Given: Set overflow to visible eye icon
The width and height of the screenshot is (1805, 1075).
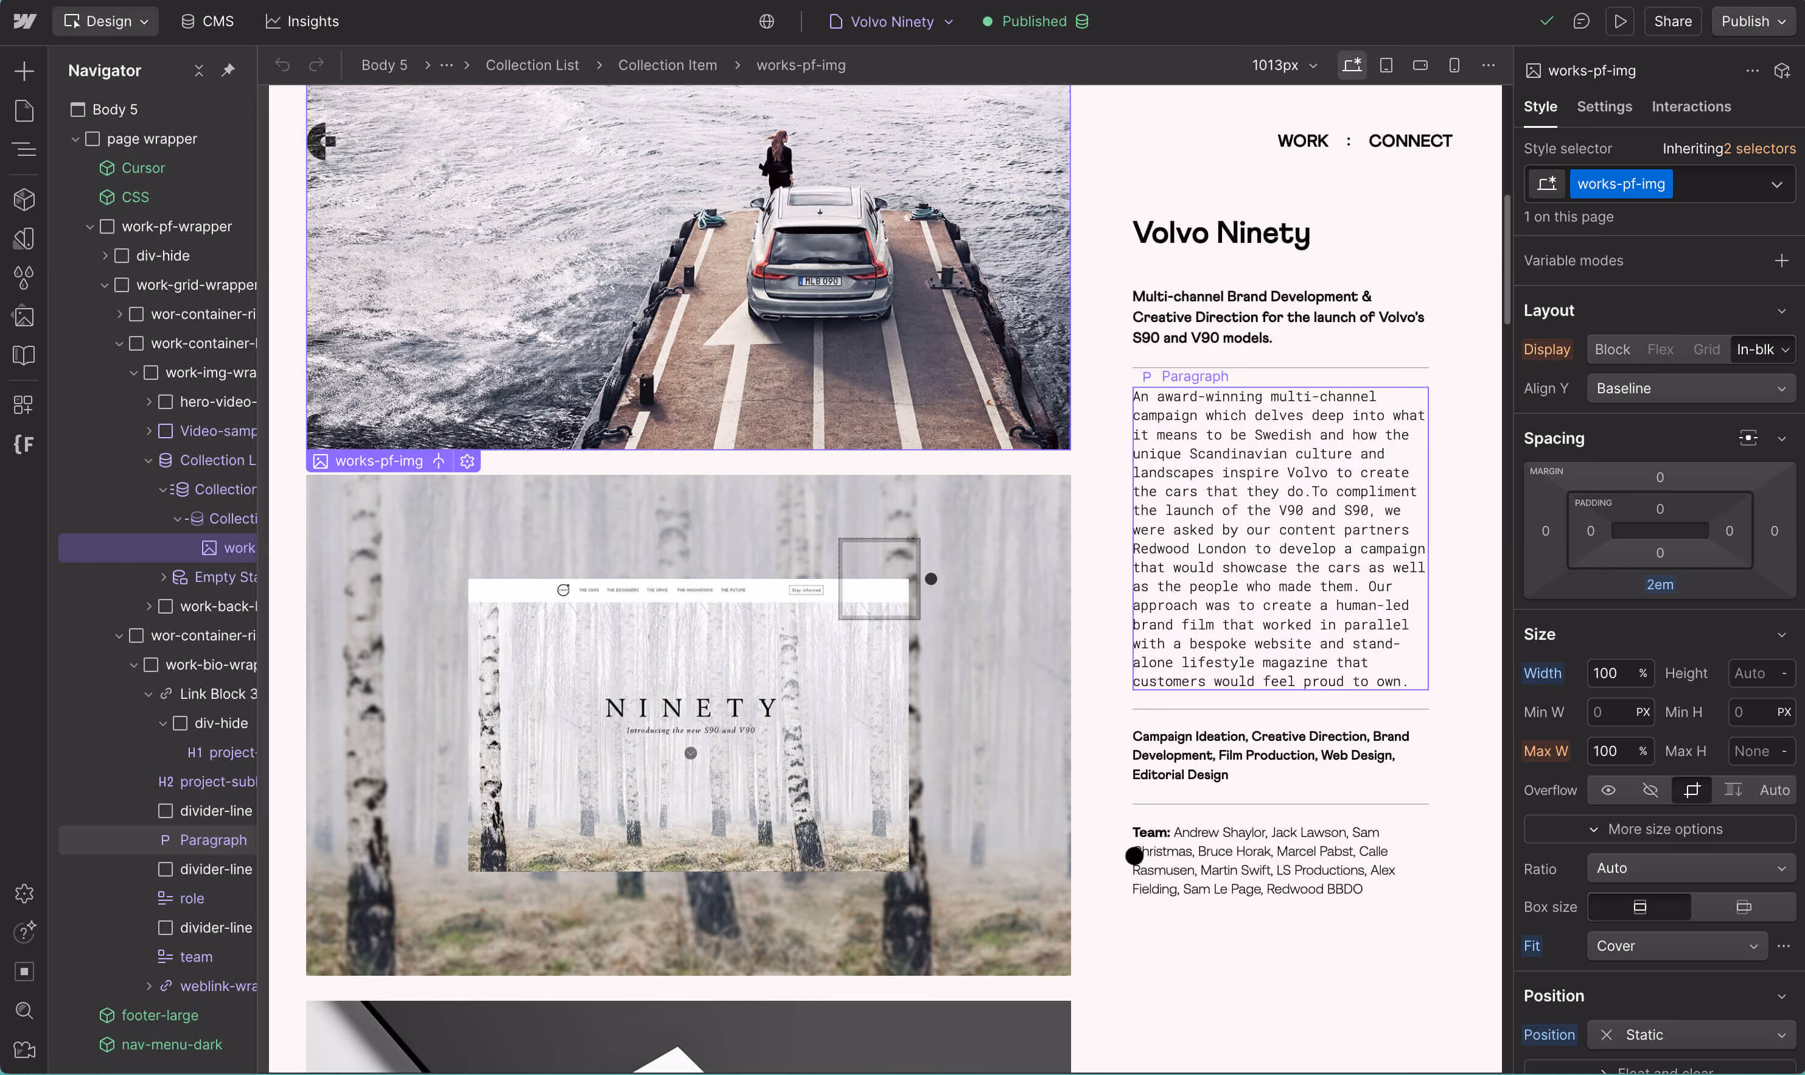Looking at the screenshot, I should click(1608, 790).
